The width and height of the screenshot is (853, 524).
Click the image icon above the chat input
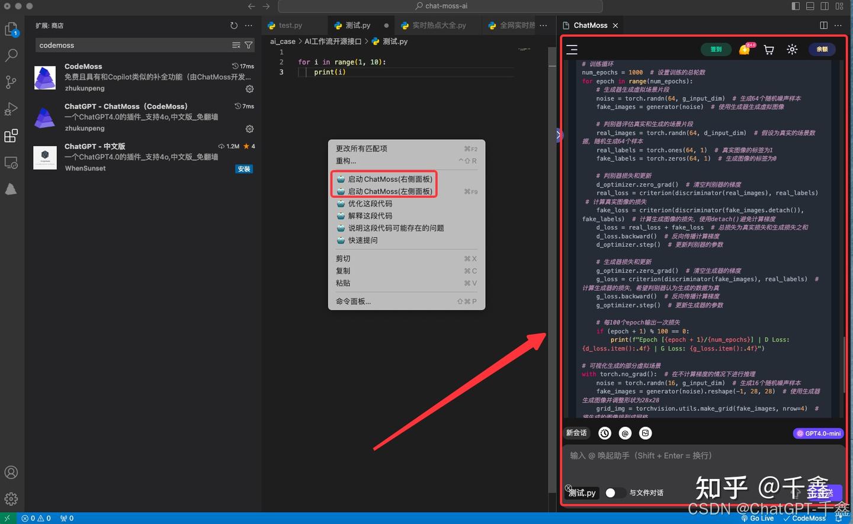point(645,433)
